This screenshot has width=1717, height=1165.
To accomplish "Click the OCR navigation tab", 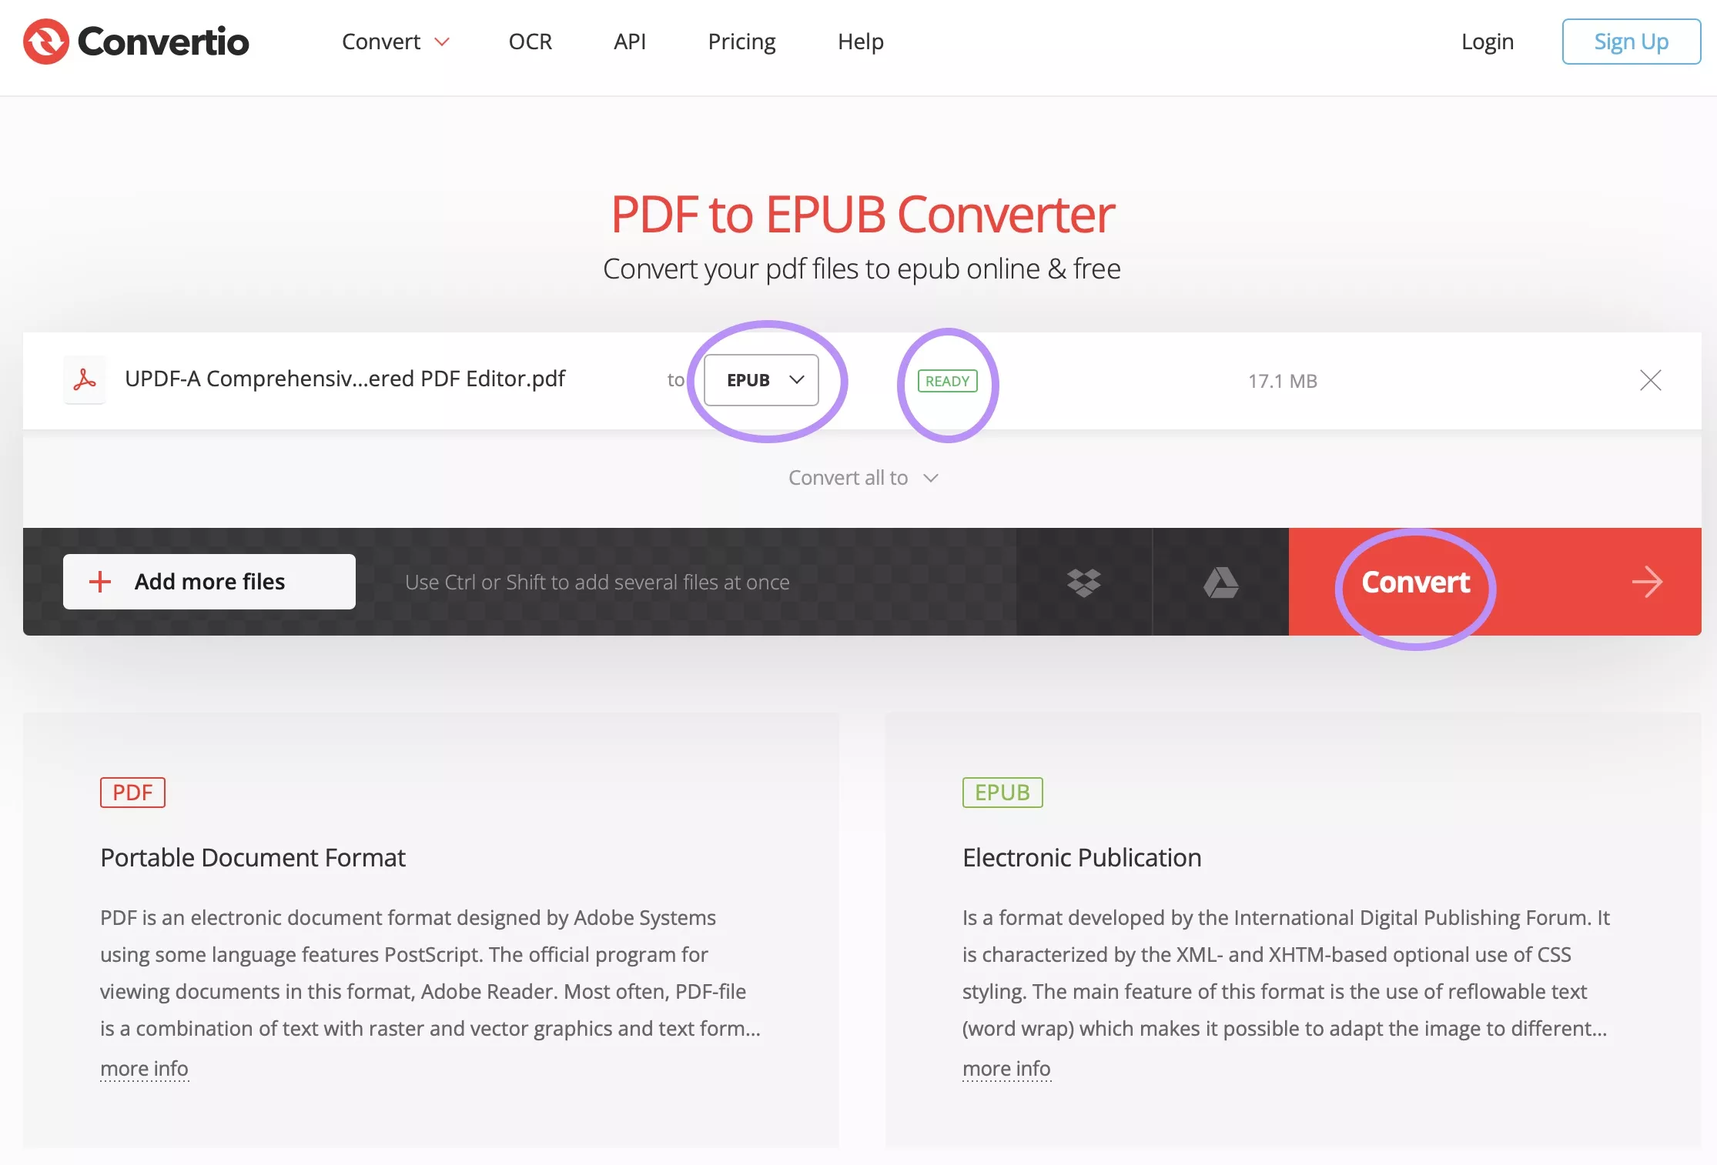I will coord(530,40).
